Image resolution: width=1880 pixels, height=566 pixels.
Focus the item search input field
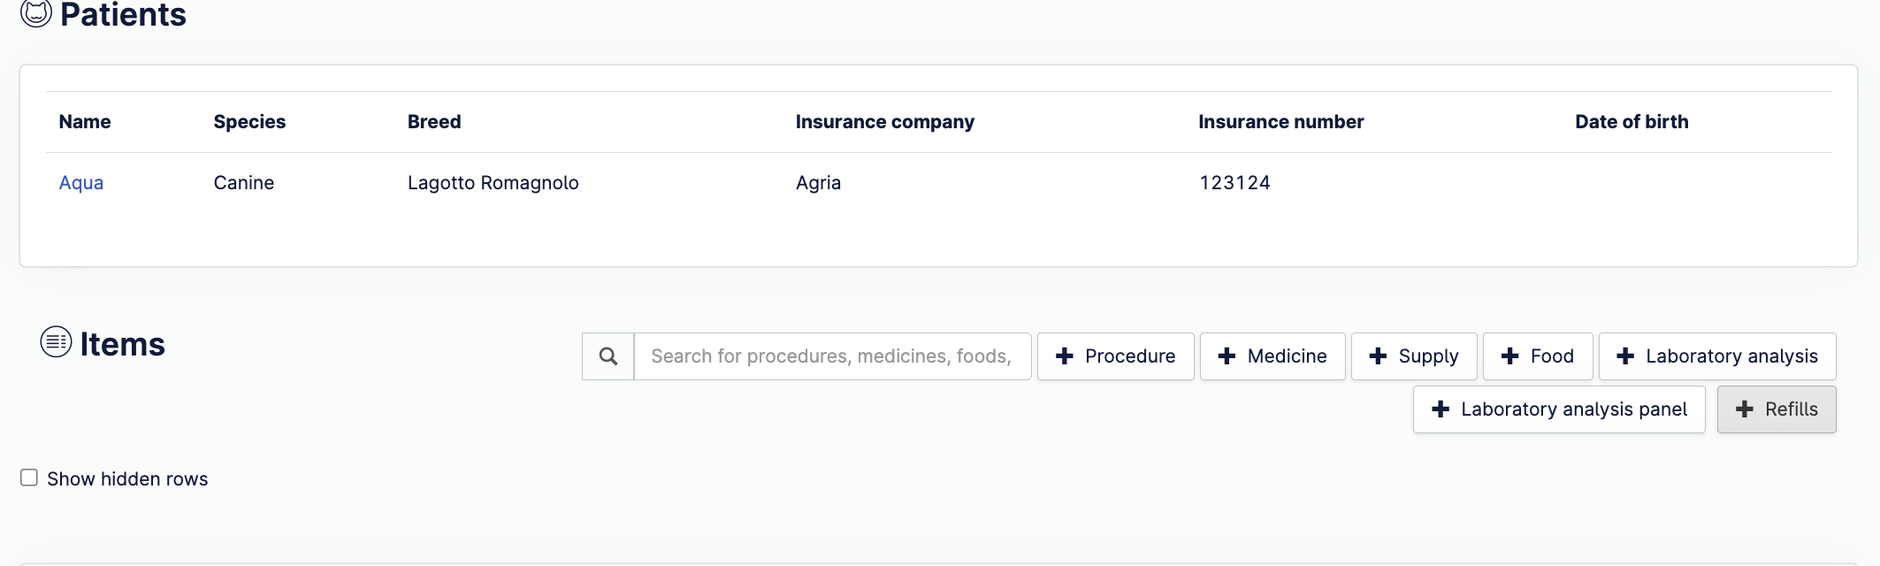(831, 356)
